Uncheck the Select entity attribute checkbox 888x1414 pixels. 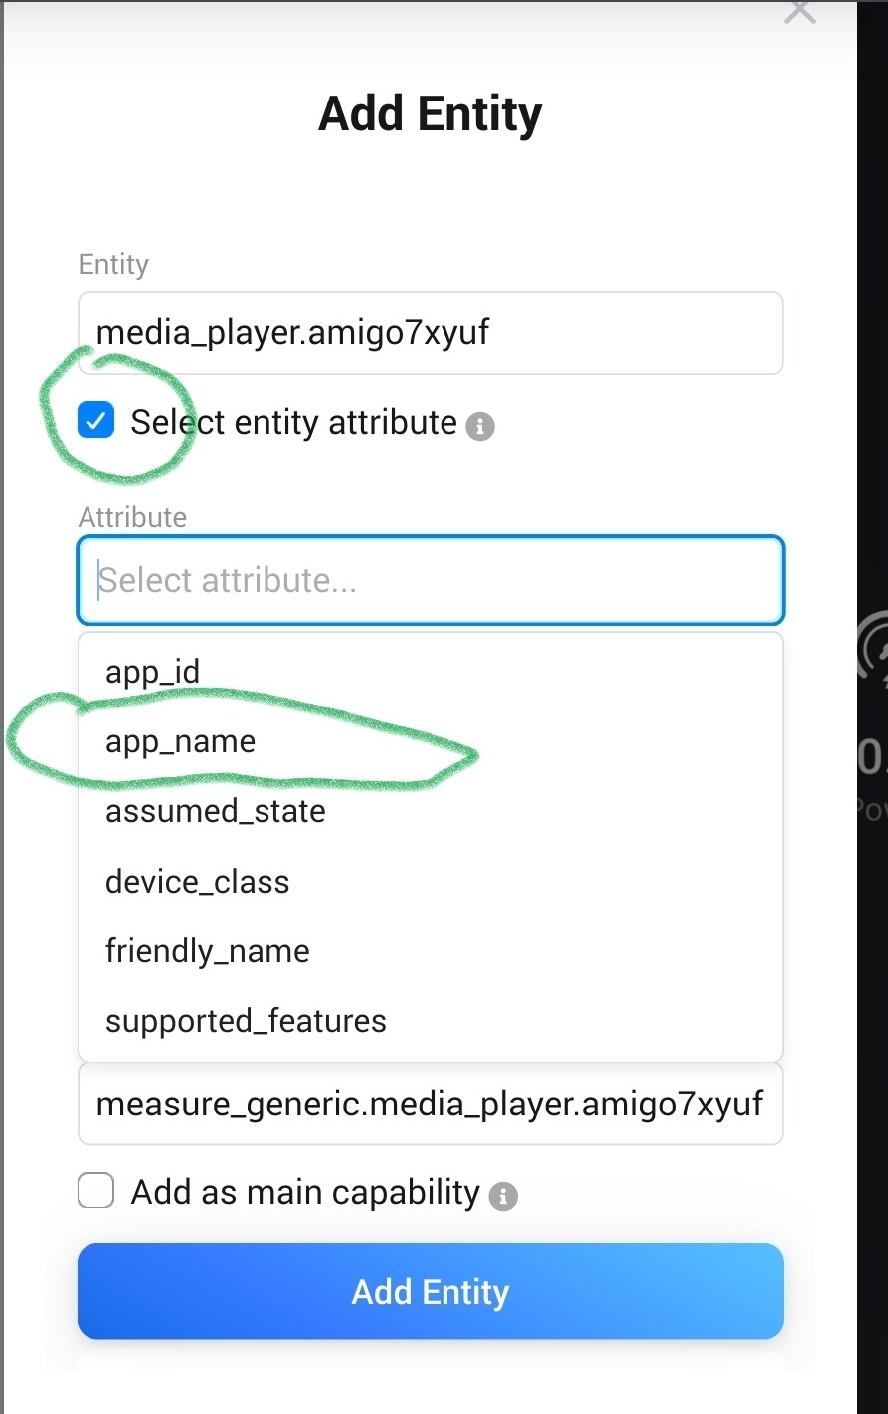[96, 422]
